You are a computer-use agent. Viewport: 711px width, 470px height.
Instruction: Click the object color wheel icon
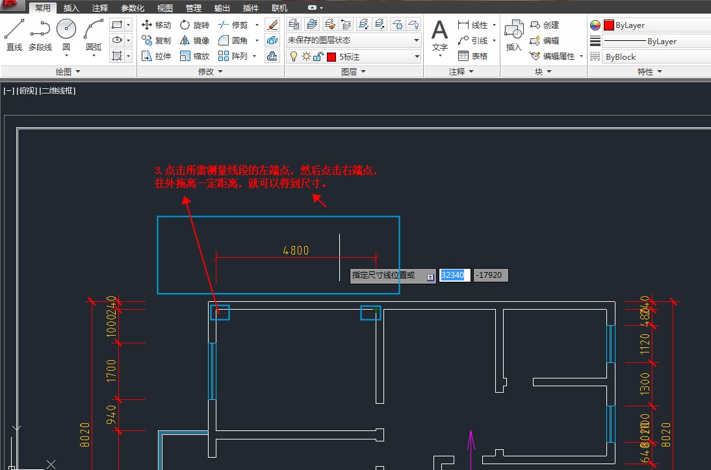point(595,25)
